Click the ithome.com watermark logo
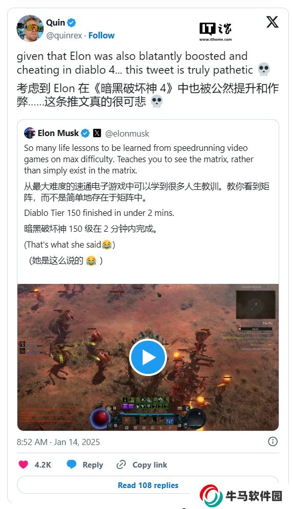The image size is (292, 509). pyautogui.click(x=216, y=32)
